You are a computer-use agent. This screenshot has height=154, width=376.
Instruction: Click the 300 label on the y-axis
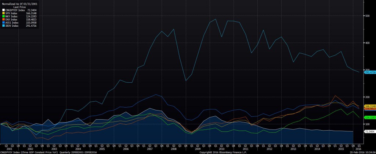click(x=367, y=70)
